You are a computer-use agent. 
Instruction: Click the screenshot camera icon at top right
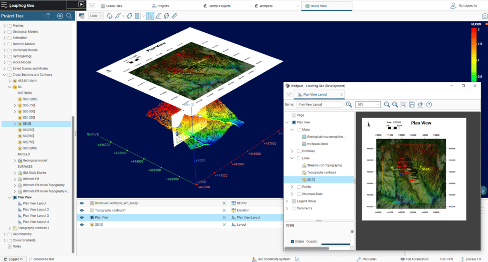pyautogui.click(x=484, y=16)
